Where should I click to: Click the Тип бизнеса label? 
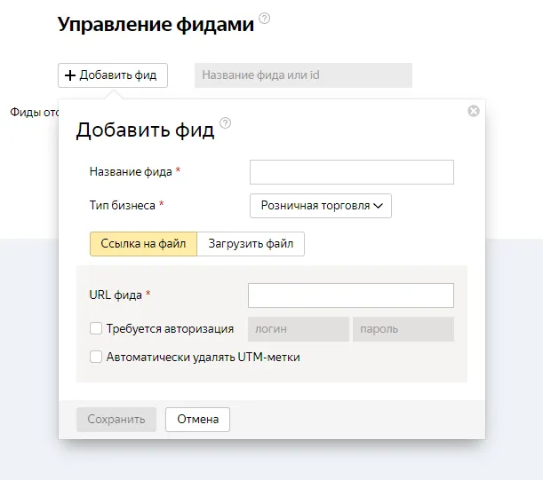pos(123,206)
